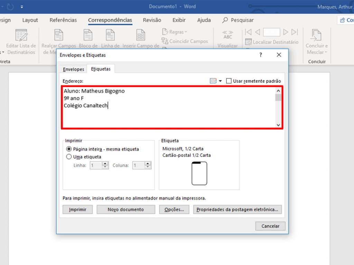This screenshot has height=265, width=354.
Task: Expand the address book dropdown arrow
Action: coord(220,81)
